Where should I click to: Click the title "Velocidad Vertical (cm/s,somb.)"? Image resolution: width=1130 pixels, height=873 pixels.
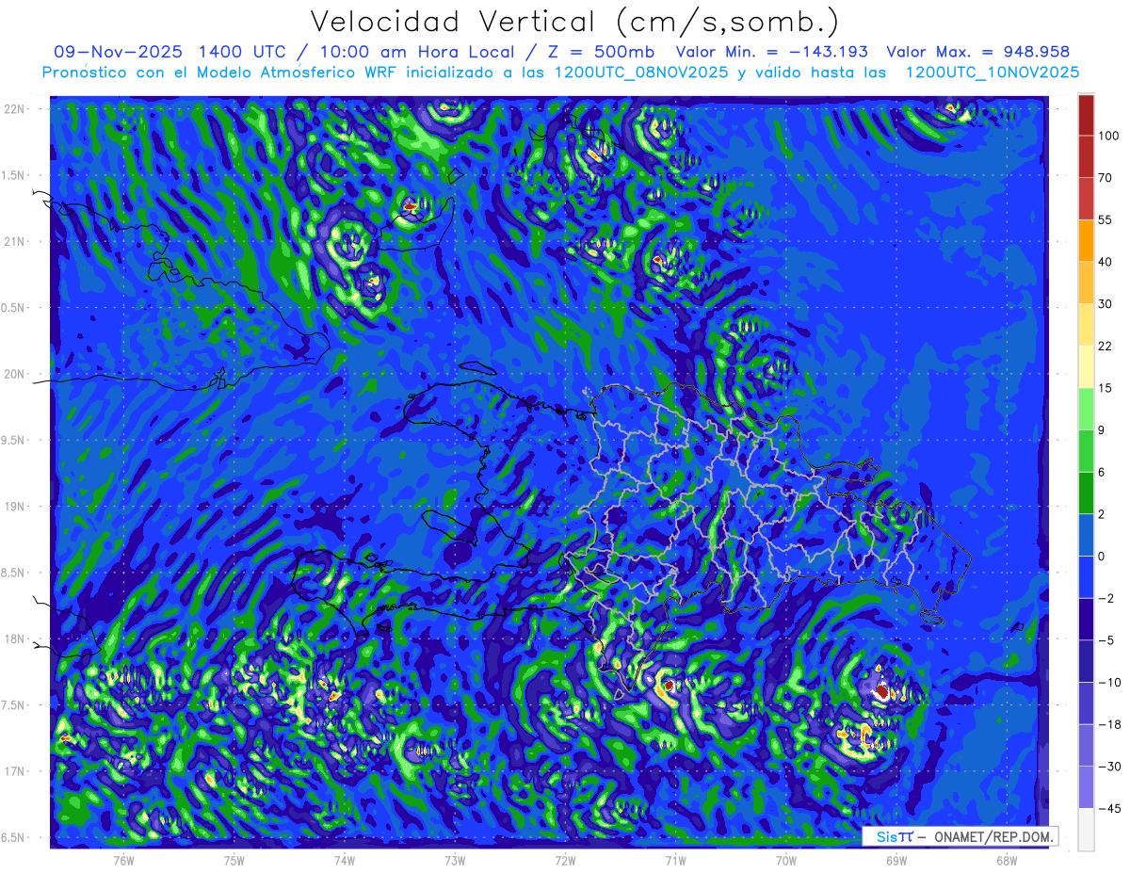[573, 22]
